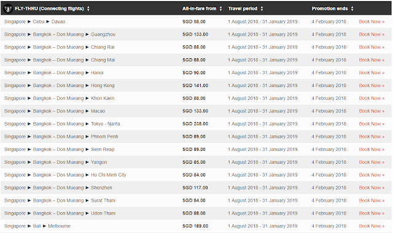Book Now for the Guangzhou flight
The height and width of the screenshot is (233, 393).
coord(372,34)
